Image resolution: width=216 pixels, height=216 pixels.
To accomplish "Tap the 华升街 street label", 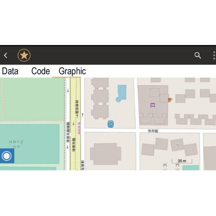I will [x=153, y=131].
